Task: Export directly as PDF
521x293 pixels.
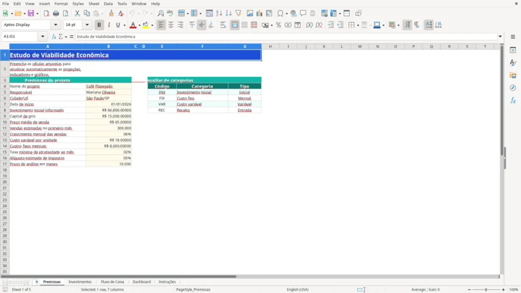Action: [x=46, y=13]
